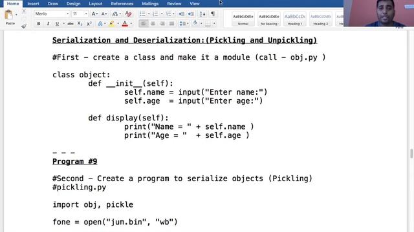Click the Cut scissors icon
The image size is (414, 232).
click(x=24, y=11)
